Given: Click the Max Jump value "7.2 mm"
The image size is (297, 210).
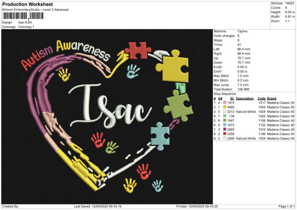Looking at the screenshot, I should pos(243,85).
